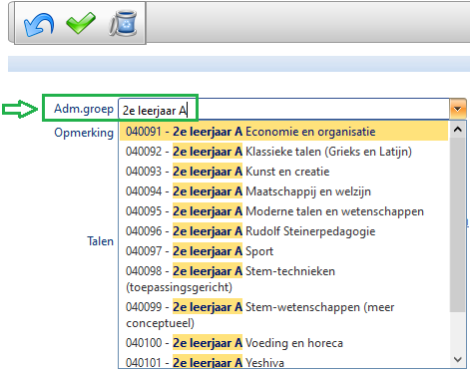Open the Adm.groep dropdown arrow

[458, 109]
